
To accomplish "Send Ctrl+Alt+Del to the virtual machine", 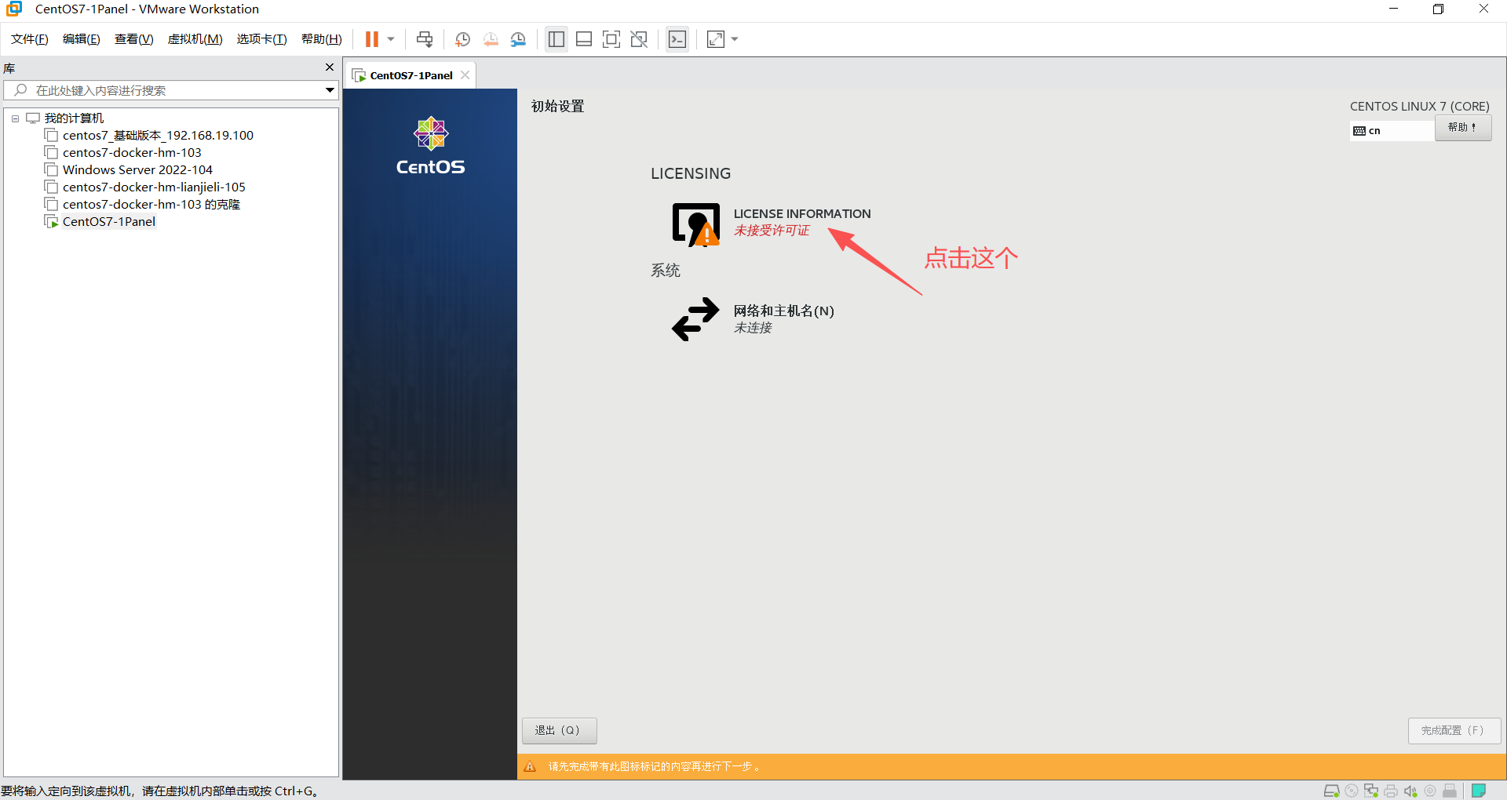I will (x=425, y=39).
